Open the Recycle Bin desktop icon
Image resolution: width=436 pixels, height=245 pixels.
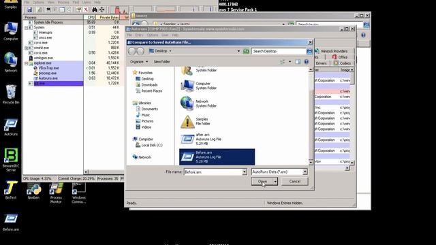click(11, 95)
